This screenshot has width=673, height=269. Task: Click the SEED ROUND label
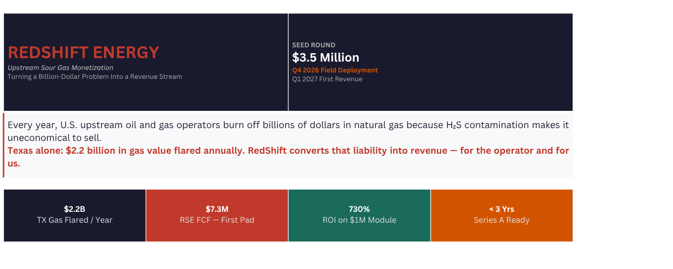(x=314, y=45)
